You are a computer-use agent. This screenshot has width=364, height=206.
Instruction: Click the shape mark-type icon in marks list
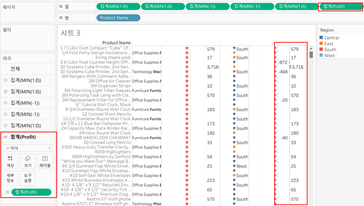tap(5, 92)
